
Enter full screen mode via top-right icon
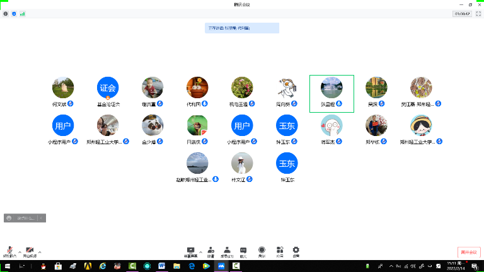(478, 13)
